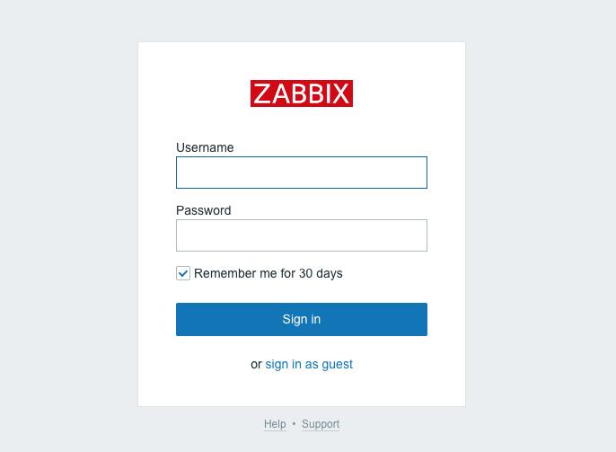This screenshot has width=616, height=452.
Task: Click the Password label text
Action: [204, 210]
